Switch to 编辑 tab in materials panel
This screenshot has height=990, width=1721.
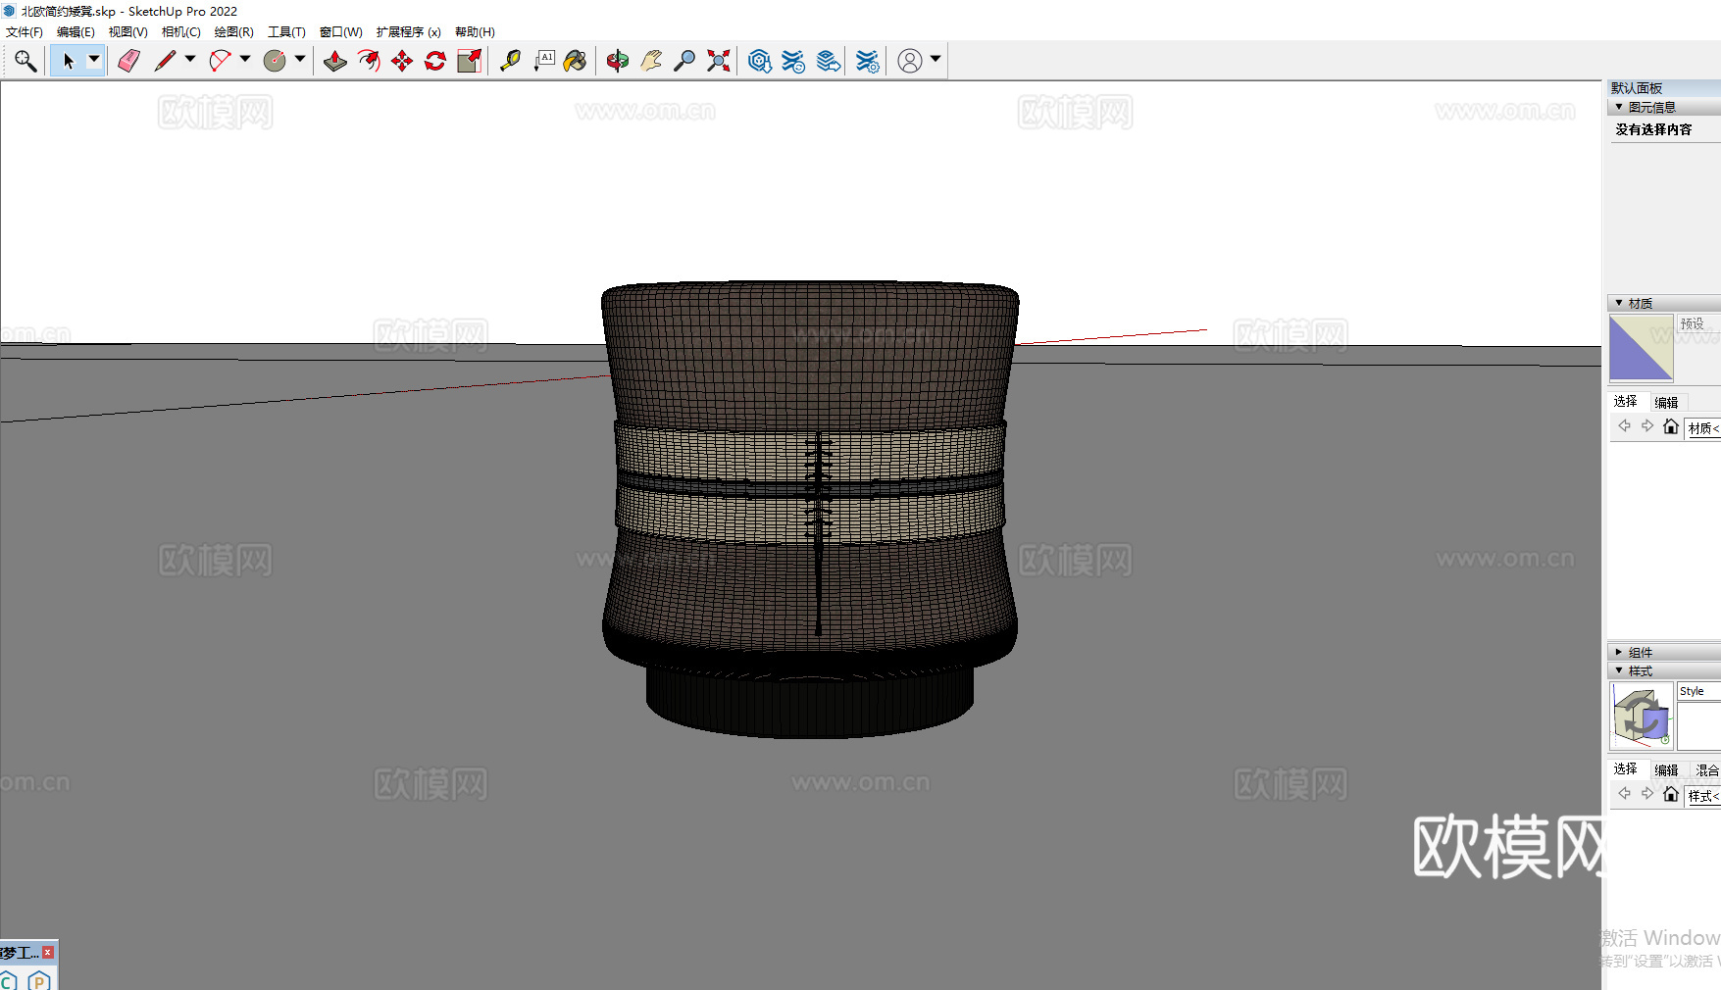1666,402
